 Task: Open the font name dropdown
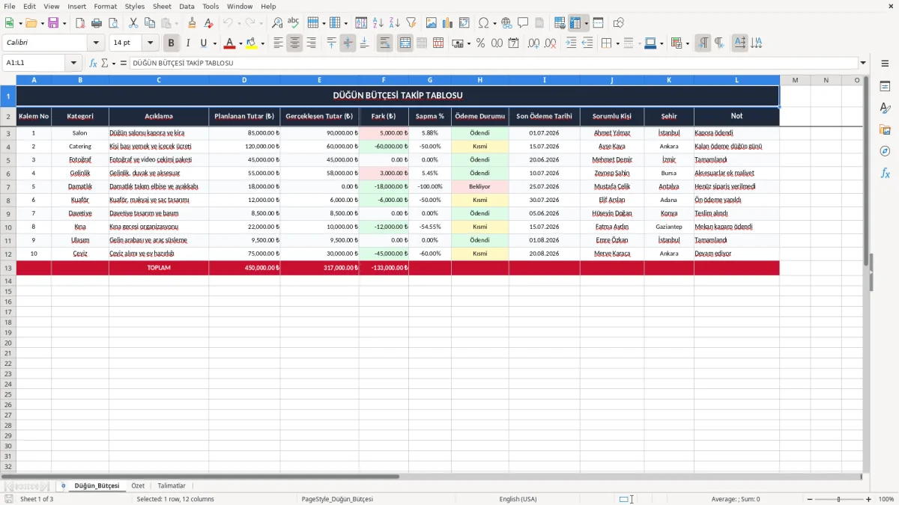[x=96, y=43]
